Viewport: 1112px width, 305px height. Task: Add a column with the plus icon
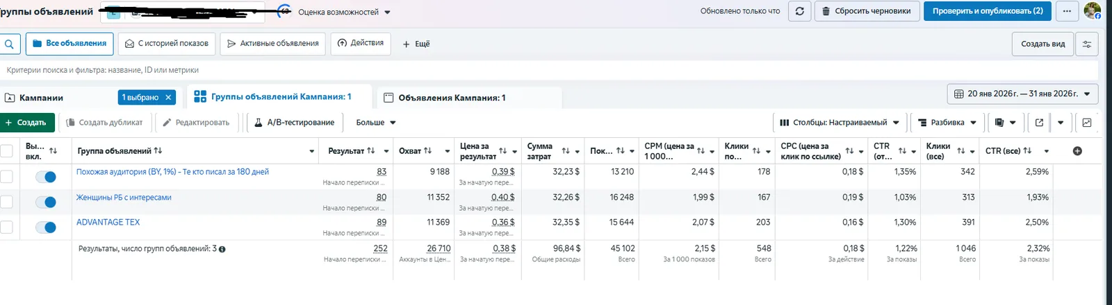[x=1077, y=151]
